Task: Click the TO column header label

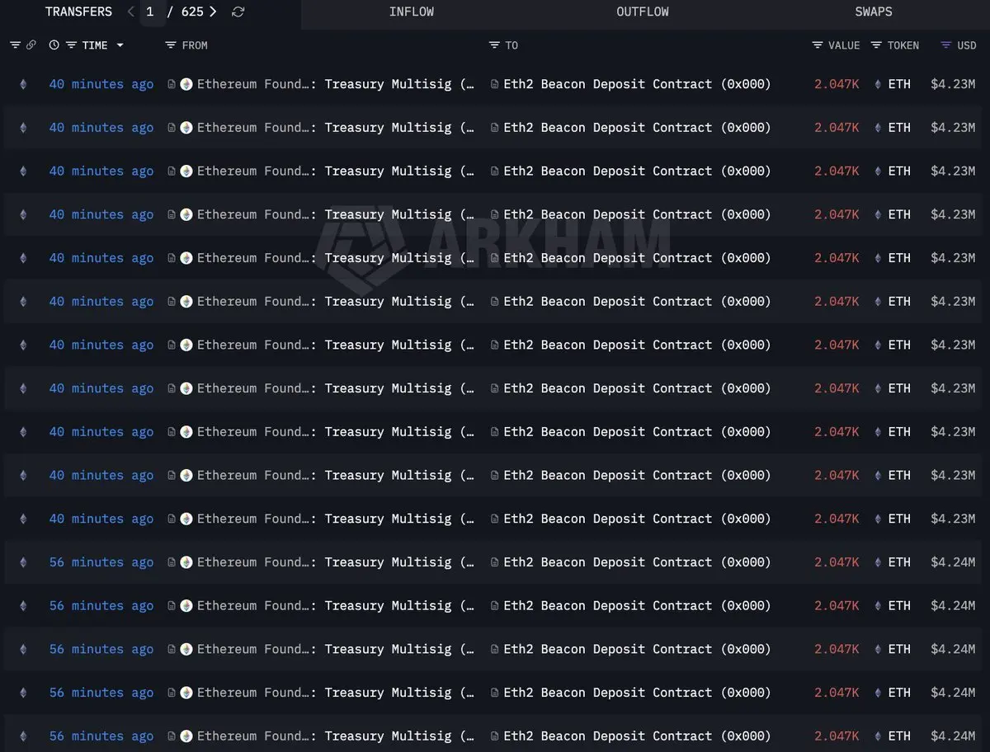Action: pos(511,45)
